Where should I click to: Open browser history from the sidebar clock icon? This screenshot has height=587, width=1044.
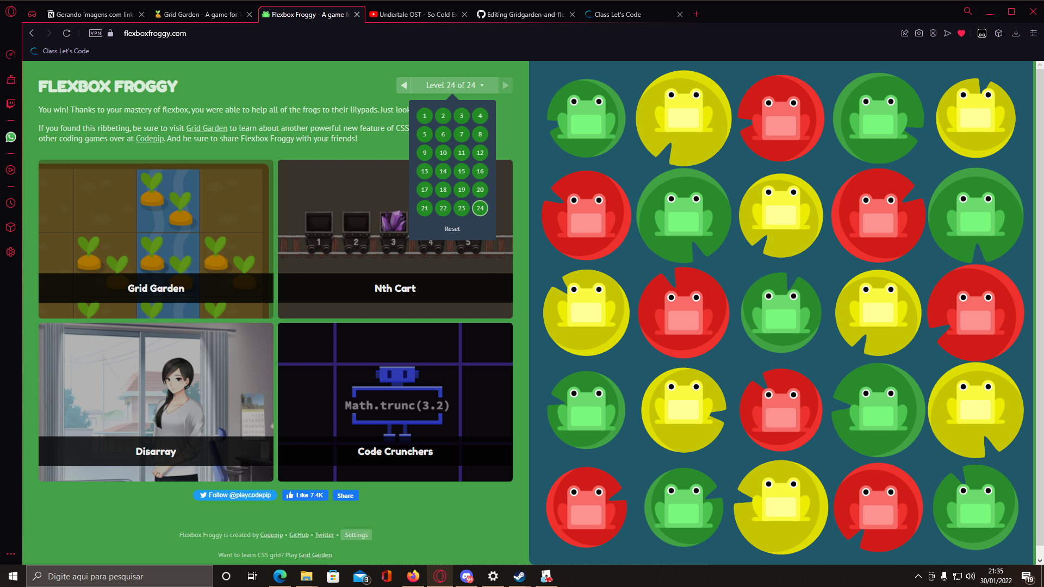coord(10,203)
